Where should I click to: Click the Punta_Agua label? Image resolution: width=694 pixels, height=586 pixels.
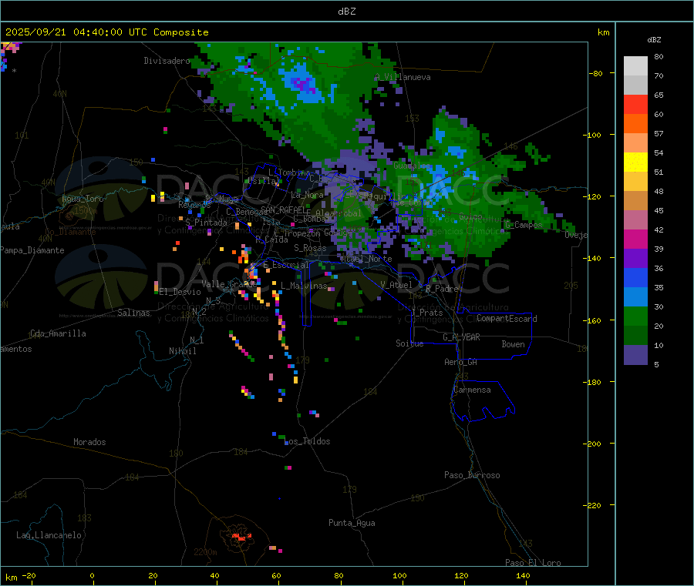point(352,524)
